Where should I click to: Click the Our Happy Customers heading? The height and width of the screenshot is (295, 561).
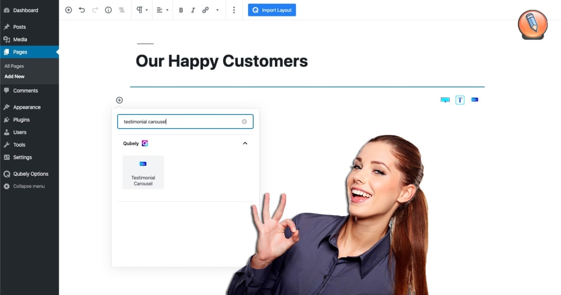coord(222,61)
